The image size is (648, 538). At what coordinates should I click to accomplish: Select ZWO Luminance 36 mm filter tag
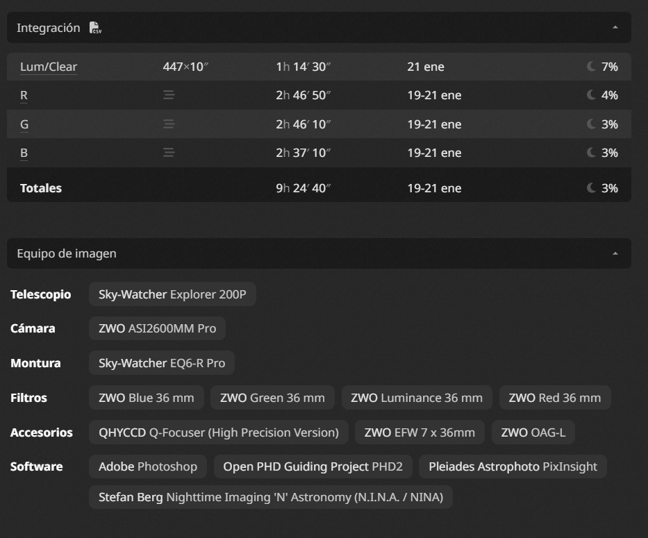tap(417, 398)
